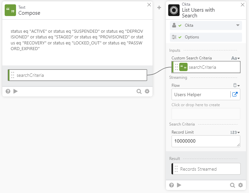Viewport: 249px width, 193px height.
Task: Click the sliders icon next to Options
Action: click(174, 37)
